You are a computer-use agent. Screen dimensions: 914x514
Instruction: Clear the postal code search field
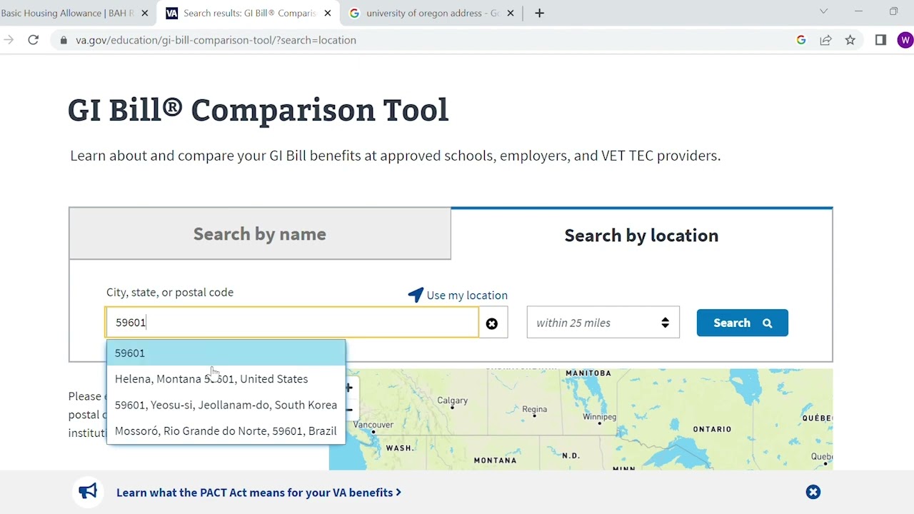point(492,323)
